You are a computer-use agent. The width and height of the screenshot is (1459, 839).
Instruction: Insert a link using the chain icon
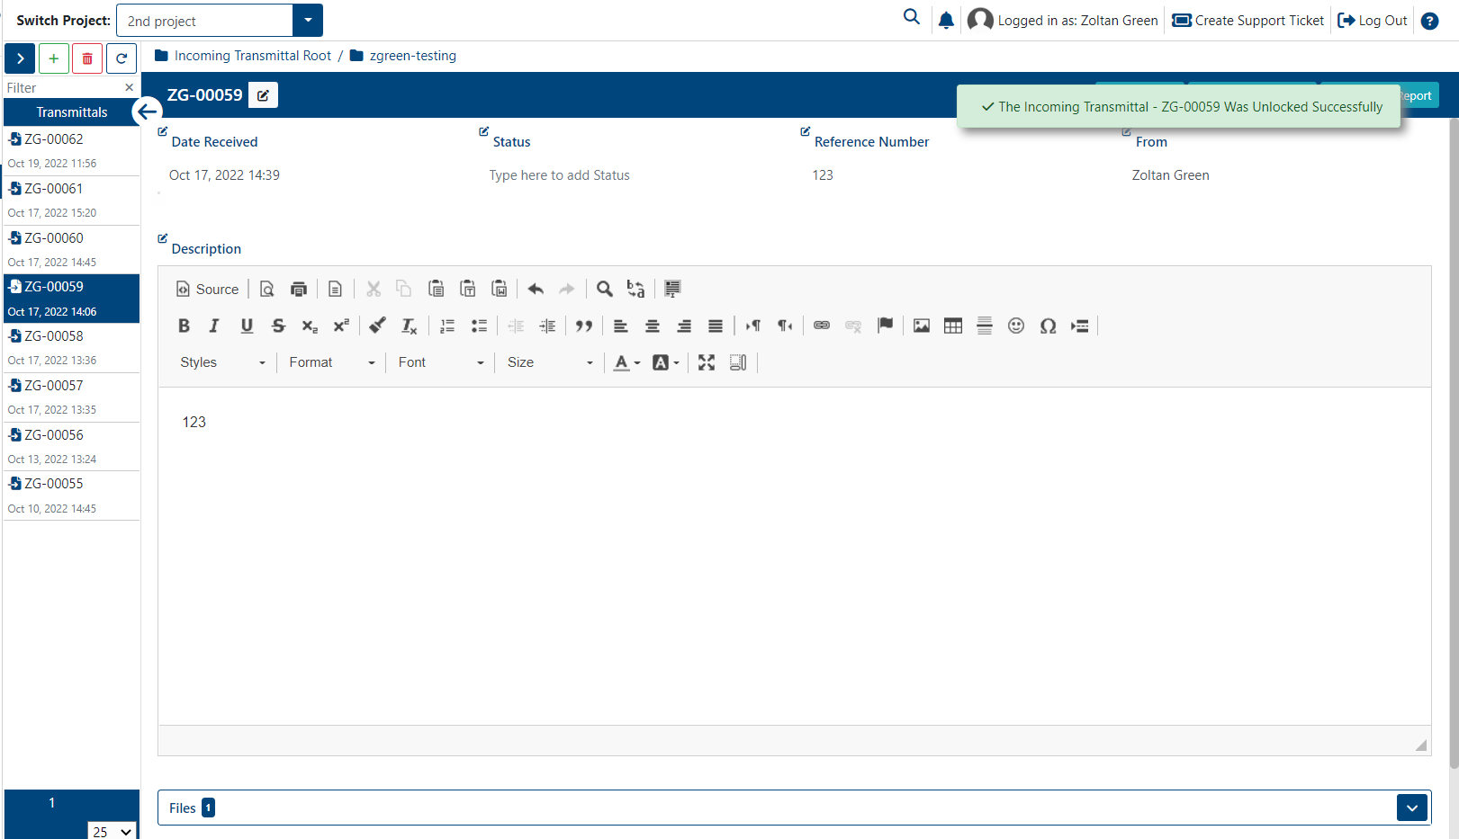click(822, 326)
